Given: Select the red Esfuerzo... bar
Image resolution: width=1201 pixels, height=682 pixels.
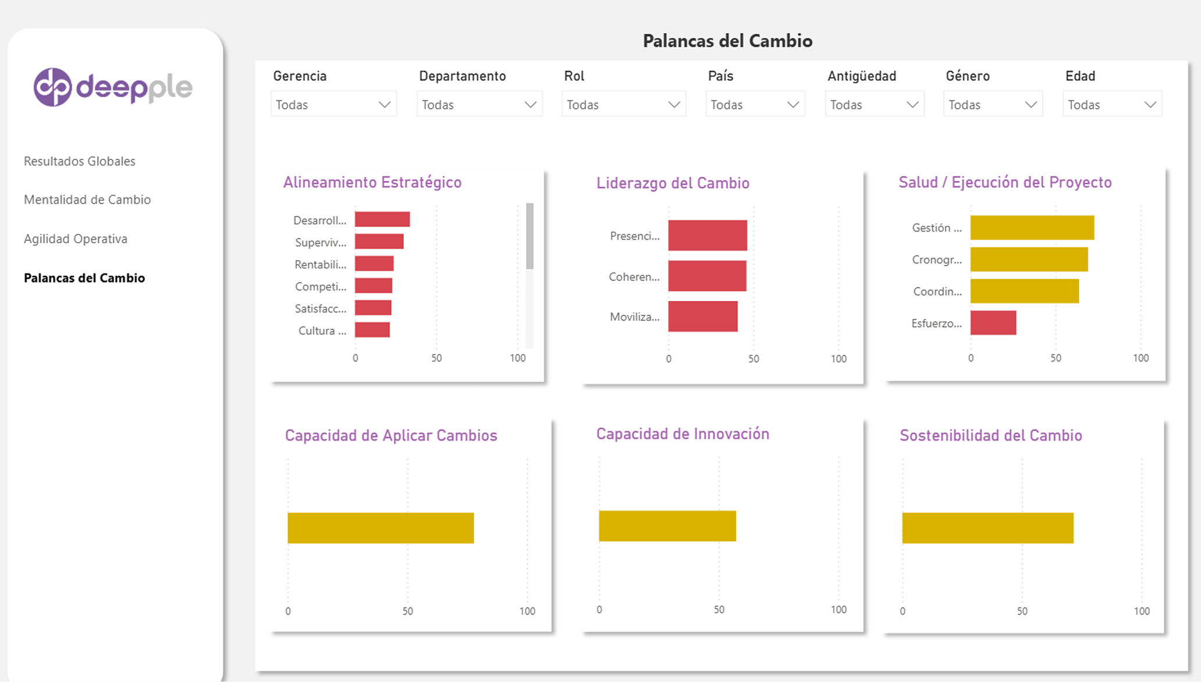Looking at the screenshot, I should tap(993, 323).
